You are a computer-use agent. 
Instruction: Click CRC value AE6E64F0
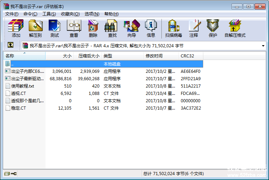[191, 71]
